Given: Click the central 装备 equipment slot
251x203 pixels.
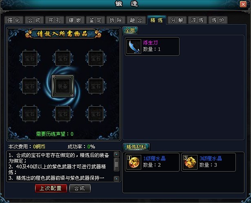Looking at the screenshot, I should click(x=63, y=86).
